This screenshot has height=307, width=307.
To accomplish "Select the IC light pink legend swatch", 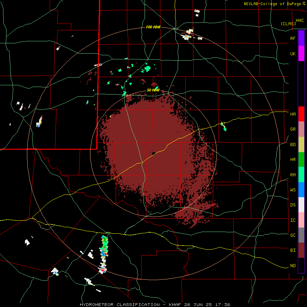I will point(301,220).
